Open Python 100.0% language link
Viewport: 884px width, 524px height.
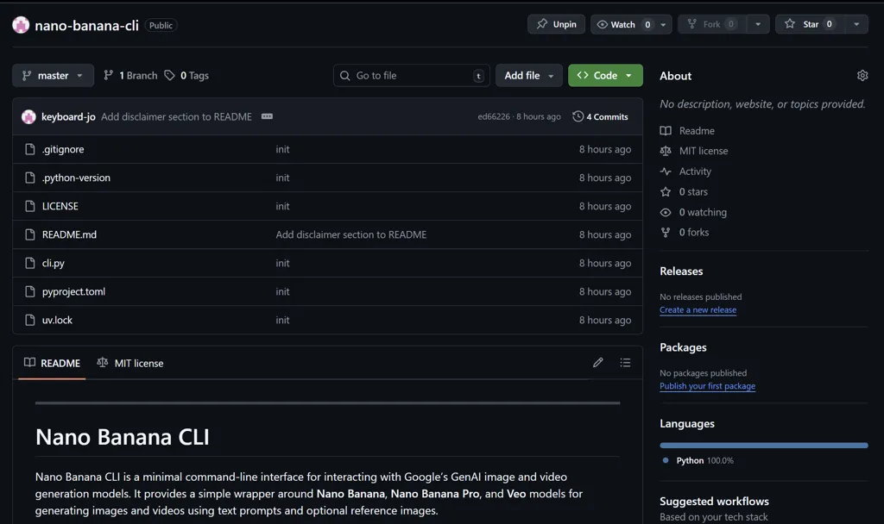pyautogui.click(x=699, y=460)
